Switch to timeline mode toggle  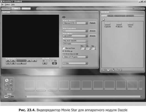pyautogui.click(x=12, y=97)
